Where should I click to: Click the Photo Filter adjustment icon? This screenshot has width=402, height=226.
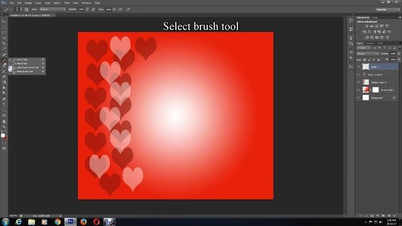379,32
